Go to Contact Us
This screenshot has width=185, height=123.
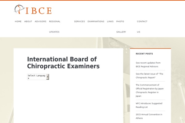coord(142,27)
